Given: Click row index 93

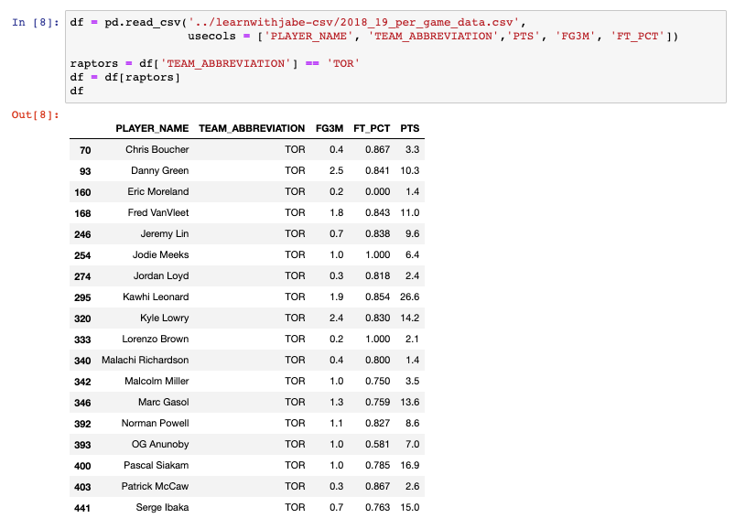Looking at the screenshot, I should click(x=85, y=171).
